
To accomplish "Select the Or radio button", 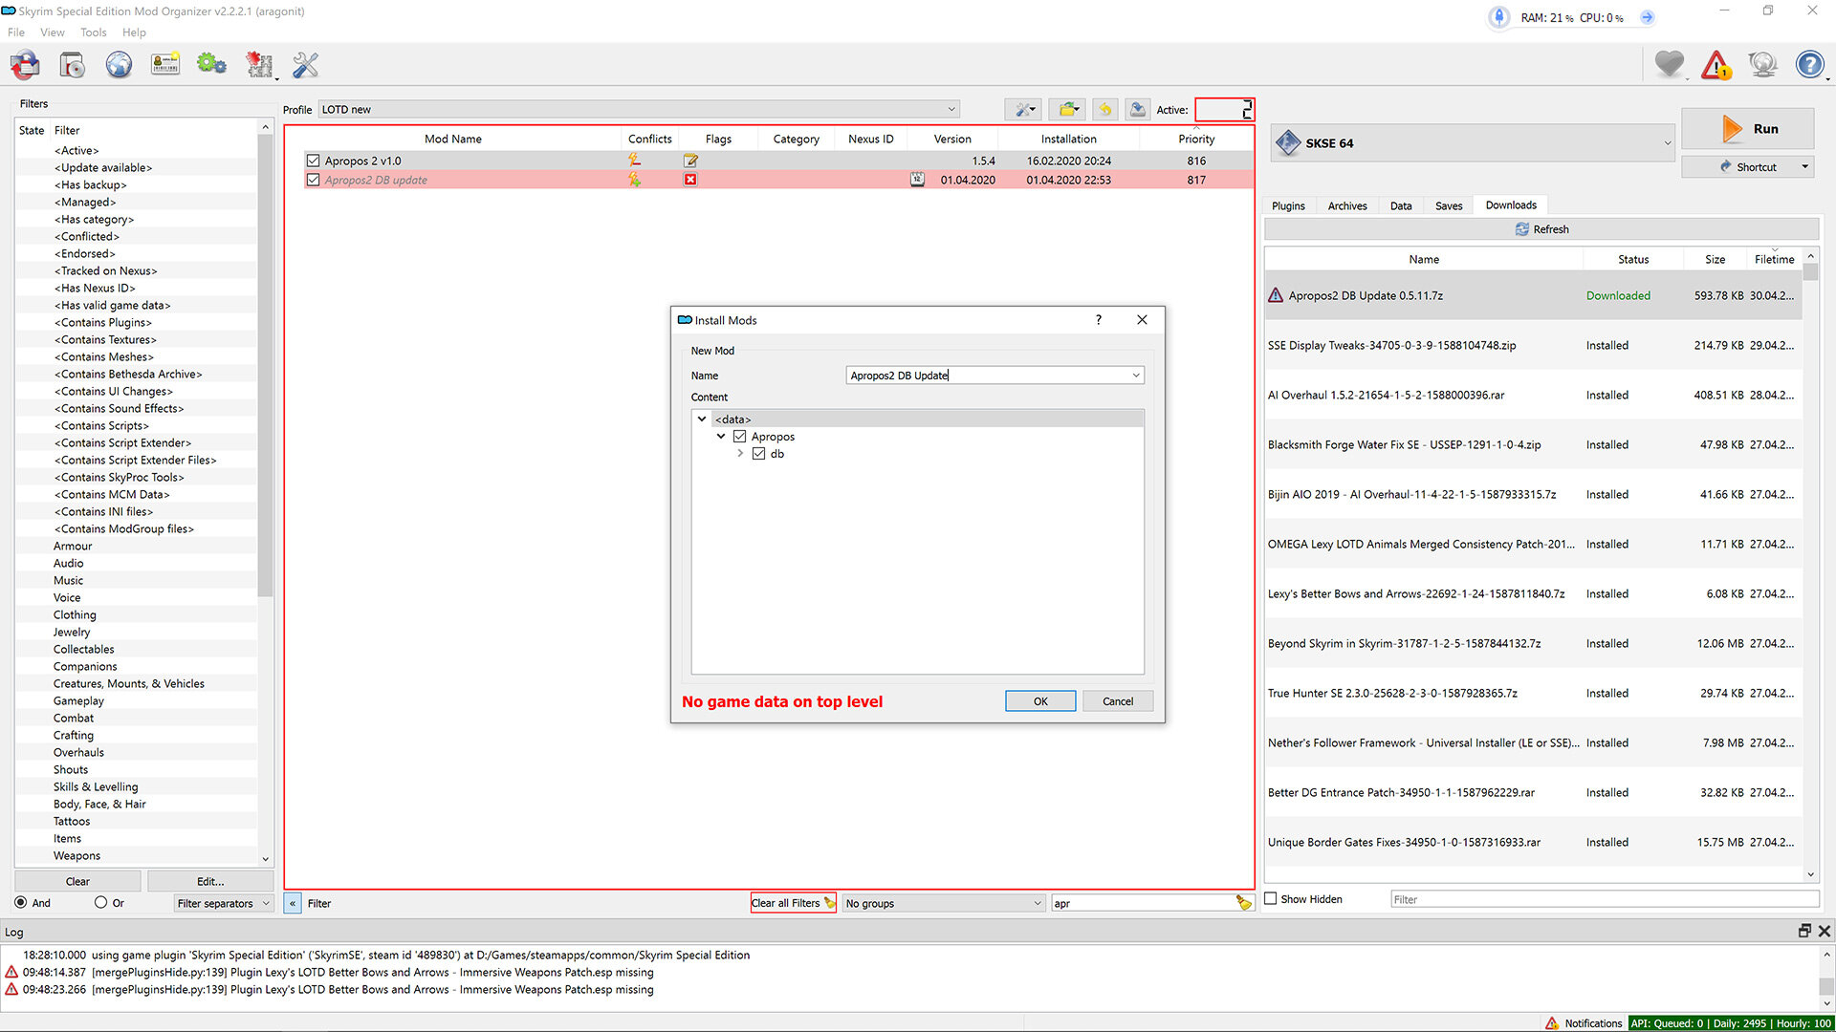I will click(100, 903).
